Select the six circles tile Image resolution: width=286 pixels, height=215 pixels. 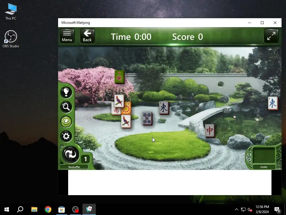147,119
